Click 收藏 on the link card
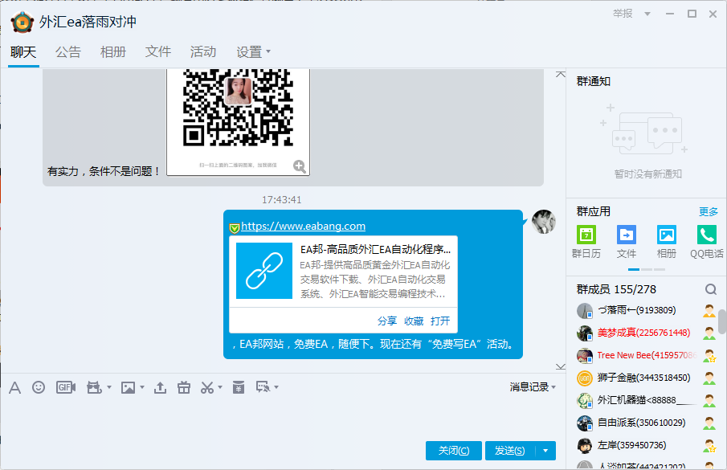 (414, 321)
